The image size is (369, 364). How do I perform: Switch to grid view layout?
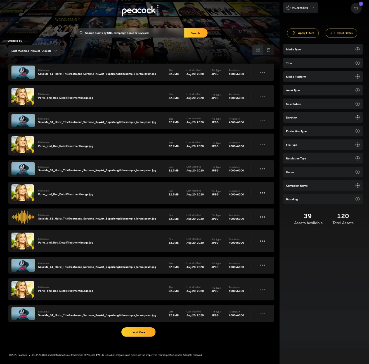point(258,50)
